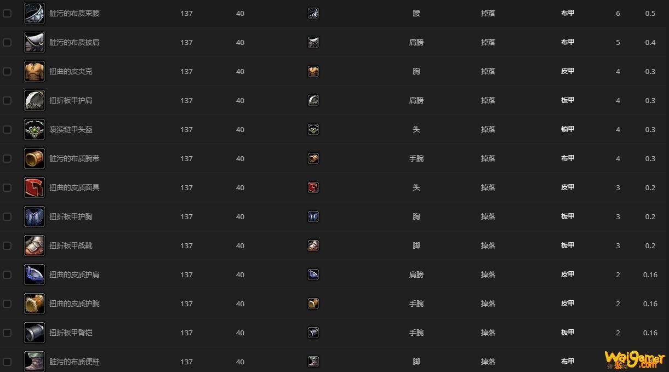Screen dimensions: 669x372
Task: Open the 脏污的布质腕带 item link
Action: click(75, 158)
